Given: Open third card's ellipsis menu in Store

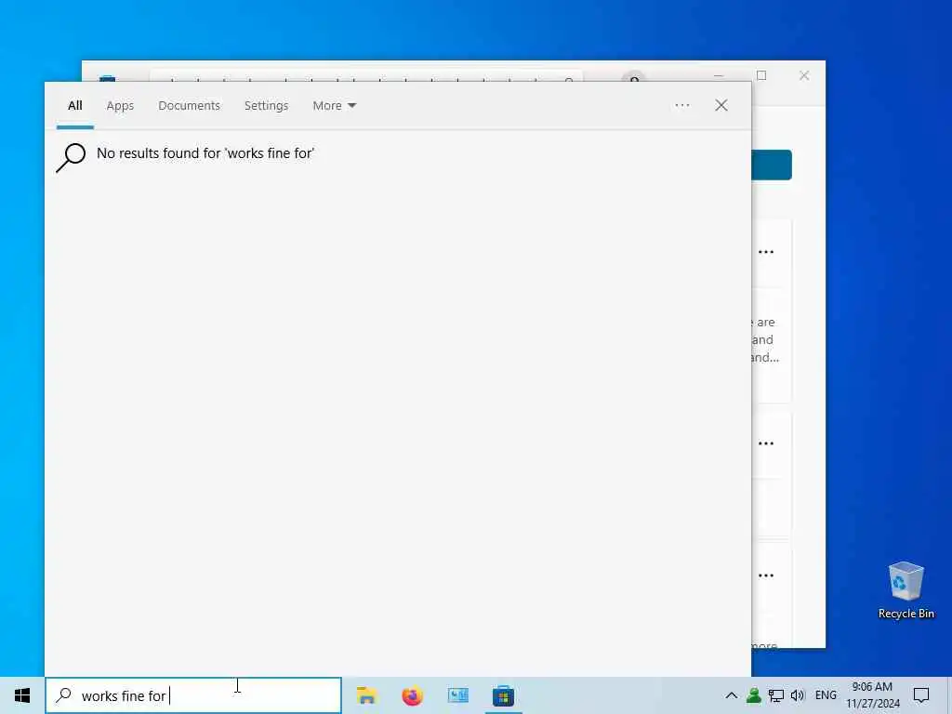Looking at the screenshot, I should 766,575.
